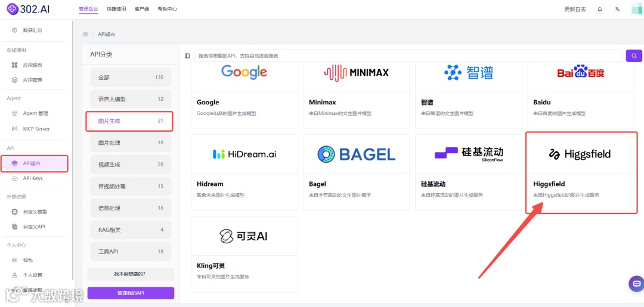Click the breadcrumb home grid icon
The height and width of the screenshot is (307, 644).
pos(85,34)
